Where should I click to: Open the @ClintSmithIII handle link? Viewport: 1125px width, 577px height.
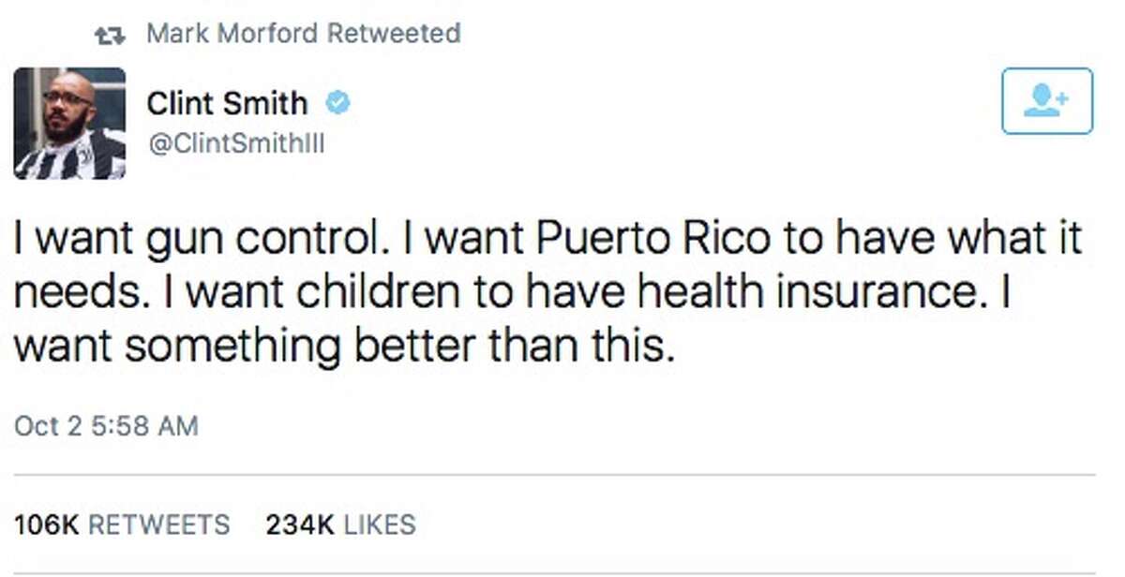click(x=235, y=145)
